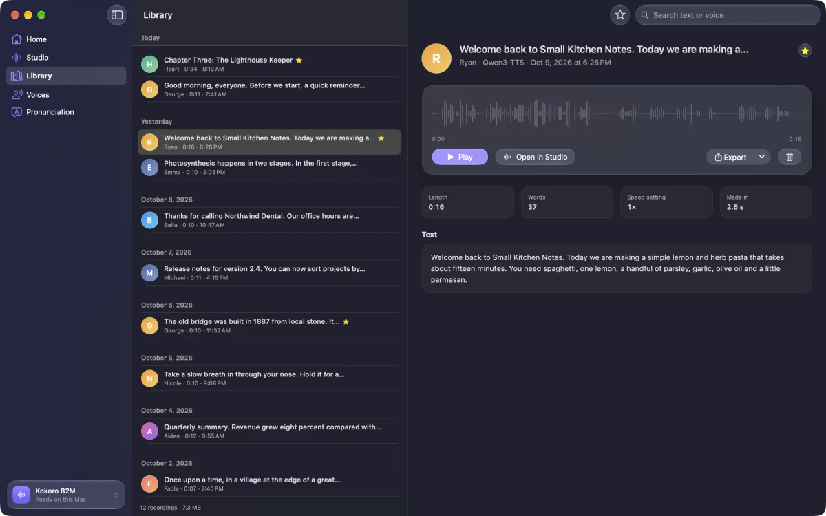The height and width of the screenshot is (516, 826).
Task: Click the Speed setting 1× card
Action: [666, 202]
